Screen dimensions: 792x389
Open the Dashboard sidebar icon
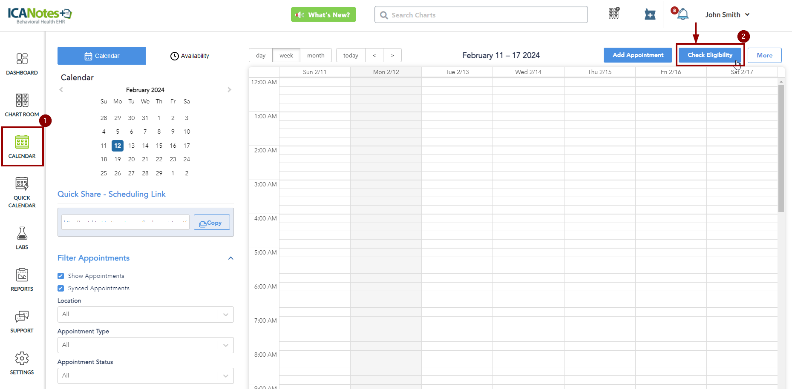(x=22, y=64)
